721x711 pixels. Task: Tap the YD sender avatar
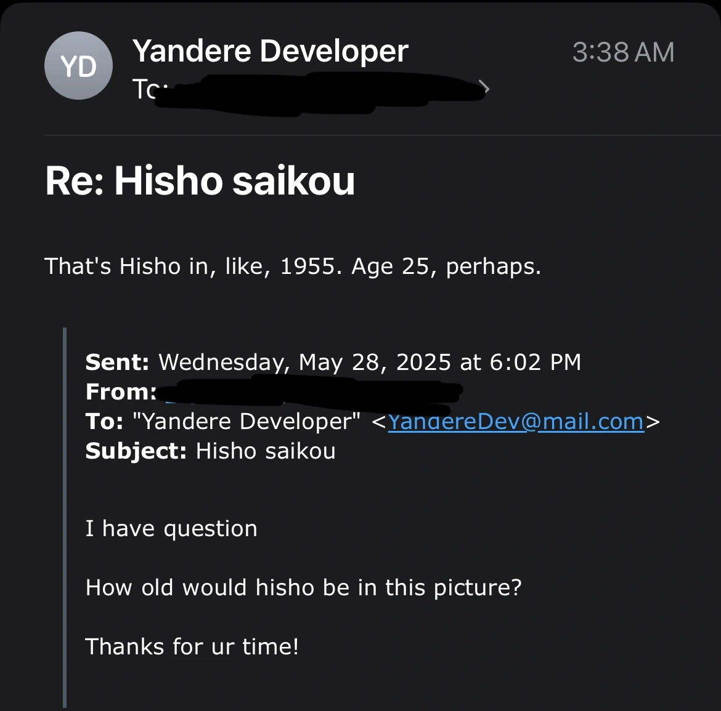78,66
